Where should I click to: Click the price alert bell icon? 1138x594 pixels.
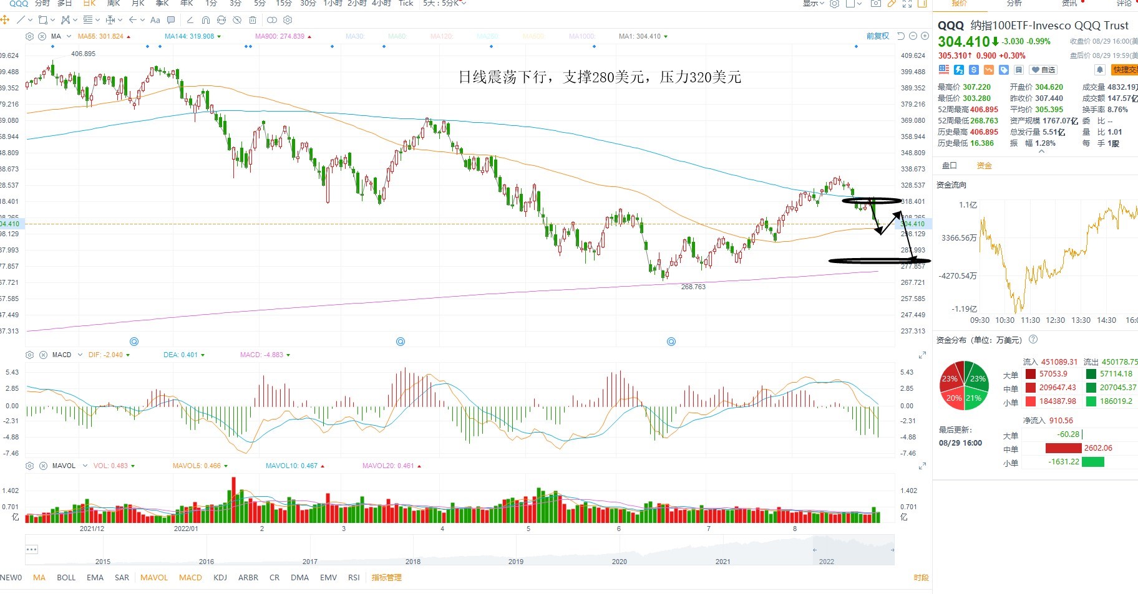click(1100, 70)
